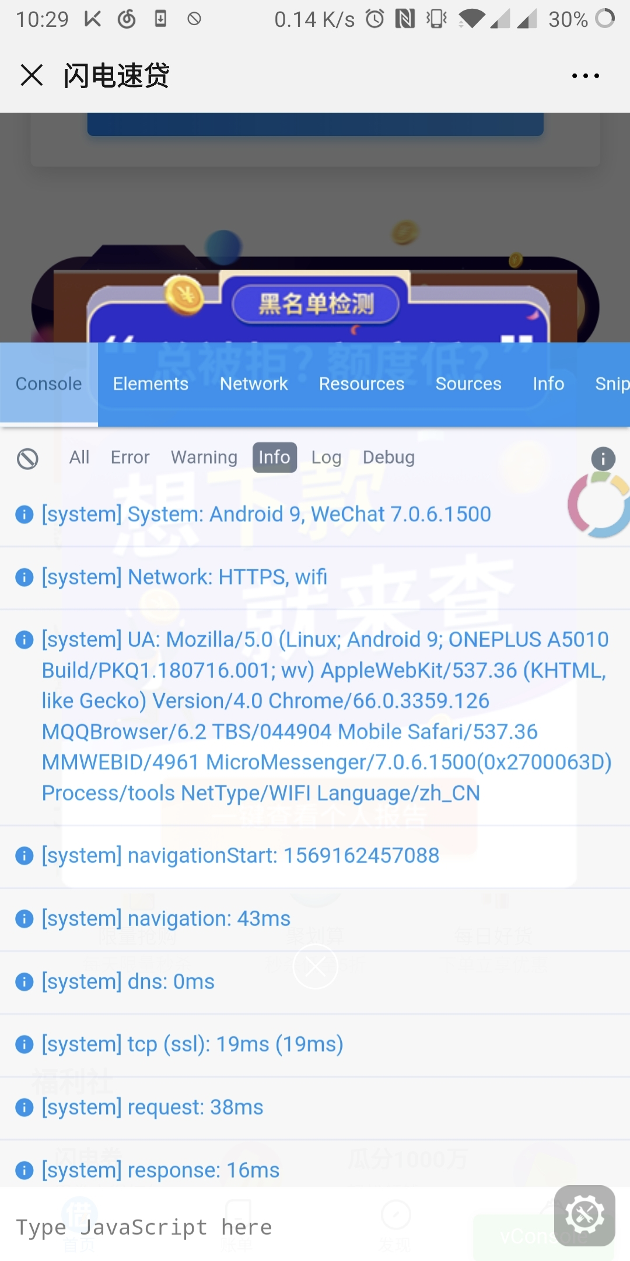This screenshot has height=1261, width=630.
Task: Open the Network tab
Action: [x=254, y=384]
